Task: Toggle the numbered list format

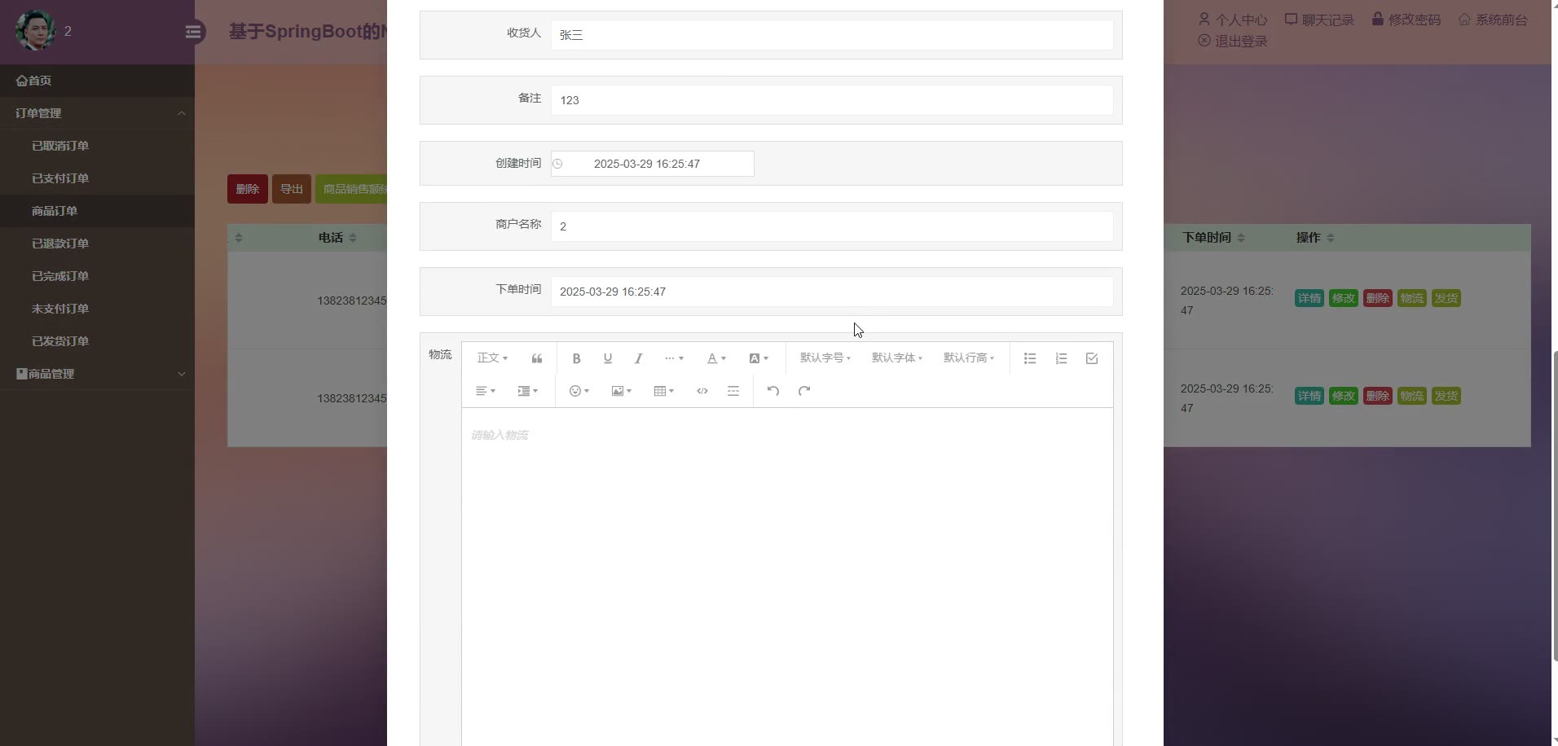Action: pyautogui.click(x=1061, y=358)
